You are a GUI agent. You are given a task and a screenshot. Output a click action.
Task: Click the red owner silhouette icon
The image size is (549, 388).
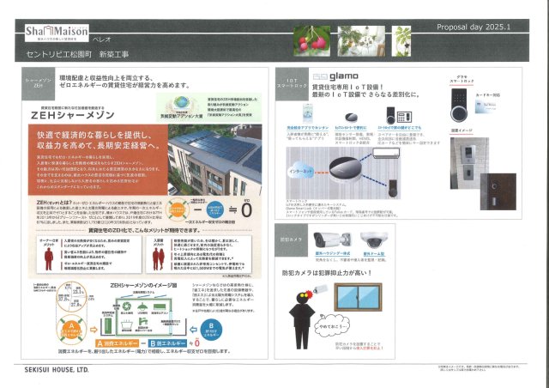[x=49, y=258]
